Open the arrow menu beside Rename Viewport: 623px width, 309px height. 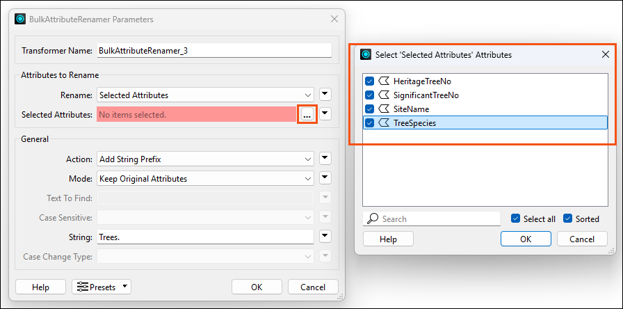pyautogui.click(x=325, y=95)
